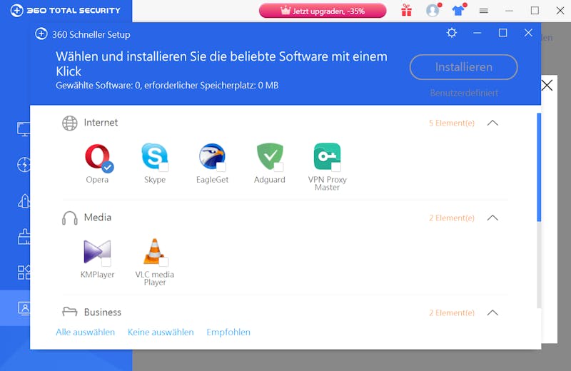Screen dimensions: 571x371
Task: Collapse the Internet category chevron
Action: (492, 123)
